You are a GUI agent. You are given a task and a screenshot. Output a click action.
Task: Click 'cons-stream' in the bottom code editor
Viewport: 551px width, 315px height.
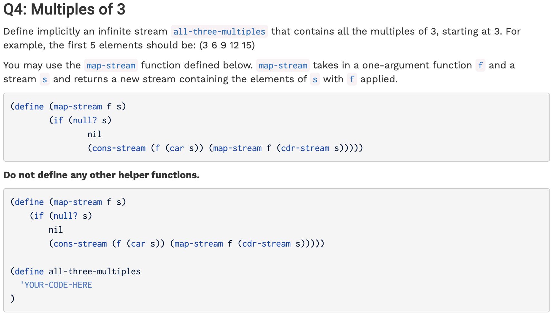(x=80, y=244)
